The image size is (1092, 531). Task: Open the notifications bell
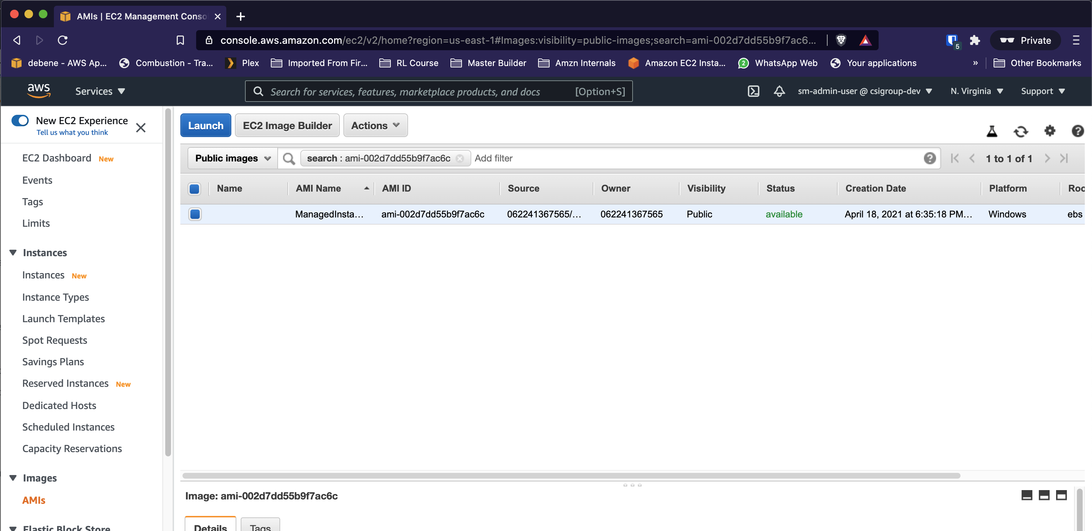pyautogui.click(x=779, y=91)
